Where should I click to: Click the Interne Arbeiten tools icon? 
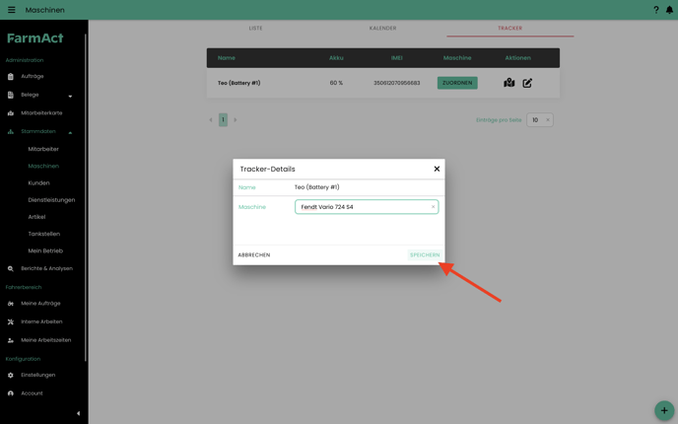tap(11, 321)
